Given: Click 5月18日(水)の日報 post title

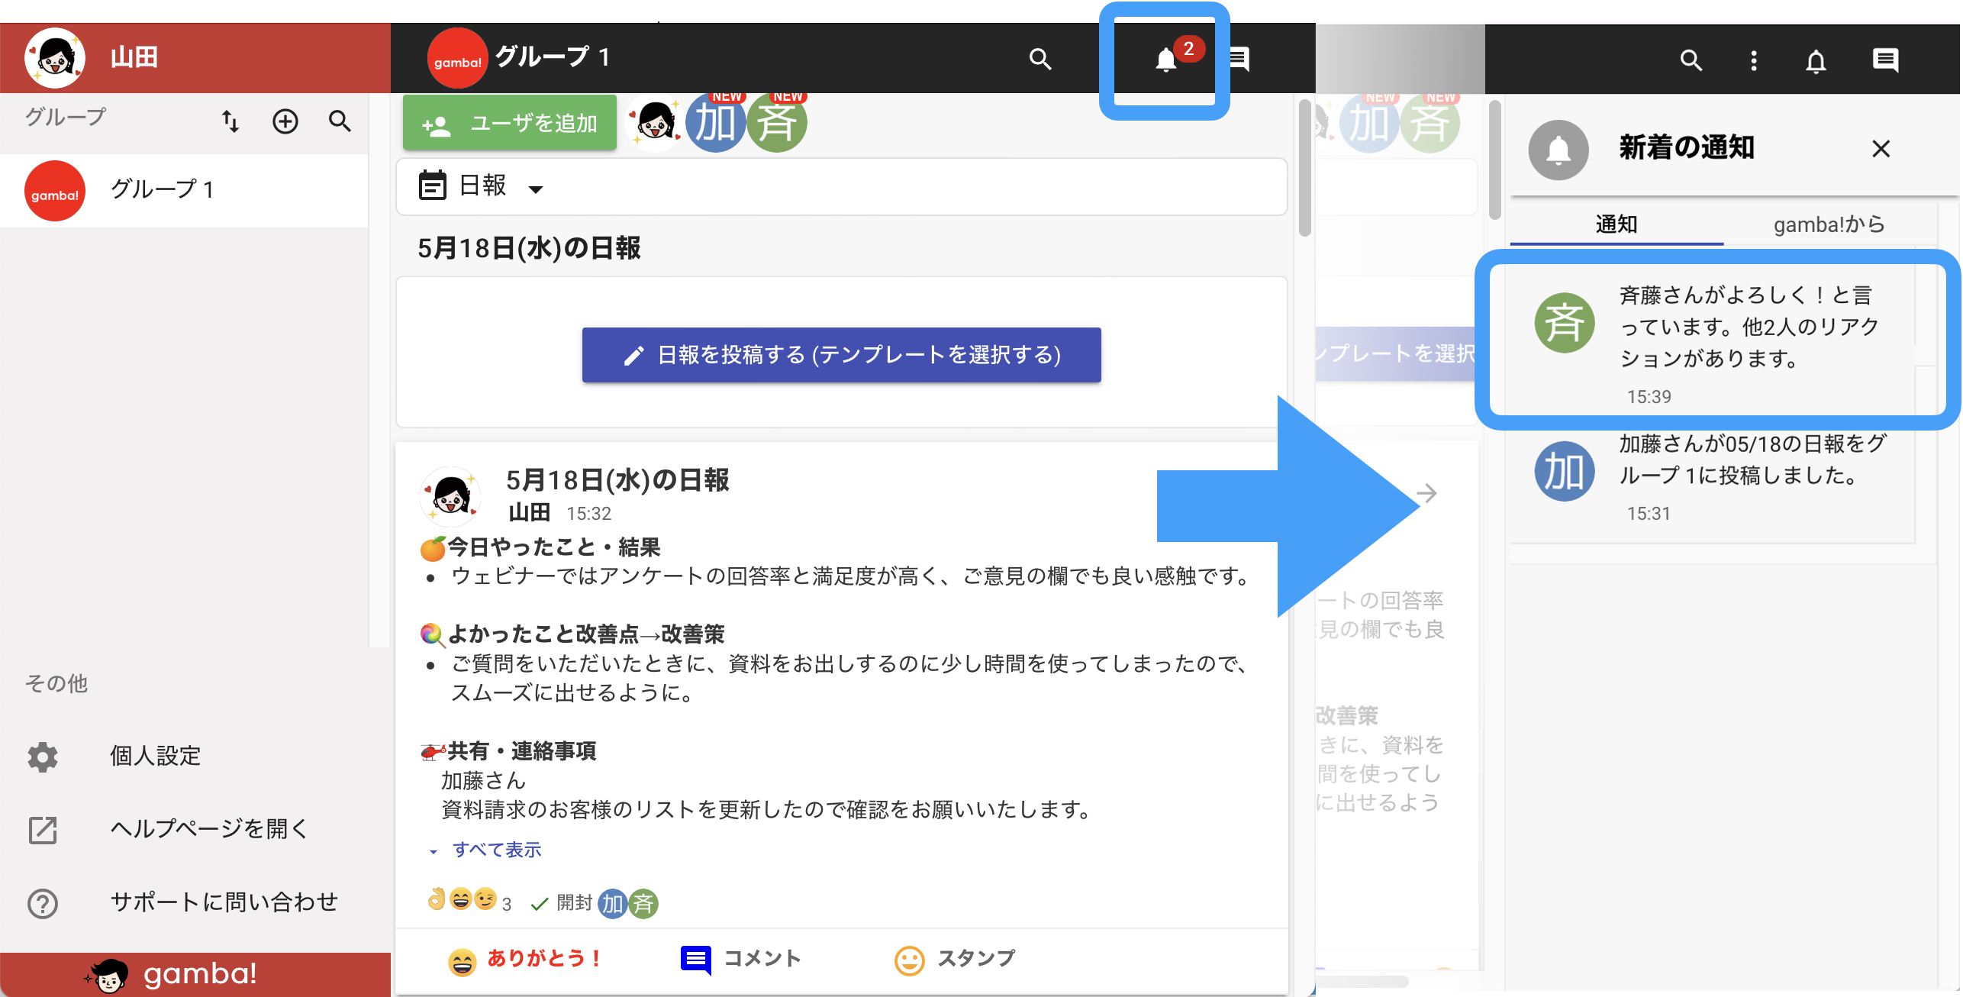Looking at the screenshot, I should (x=617, y=480).
